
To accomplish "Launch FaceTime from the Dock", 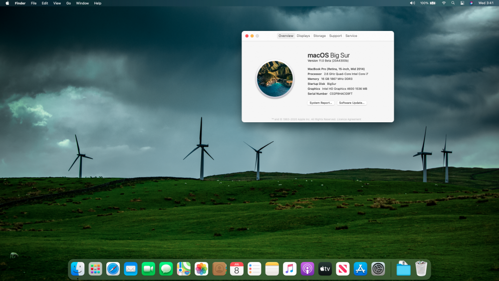I will pyautogui.click(x=148, y=269).
